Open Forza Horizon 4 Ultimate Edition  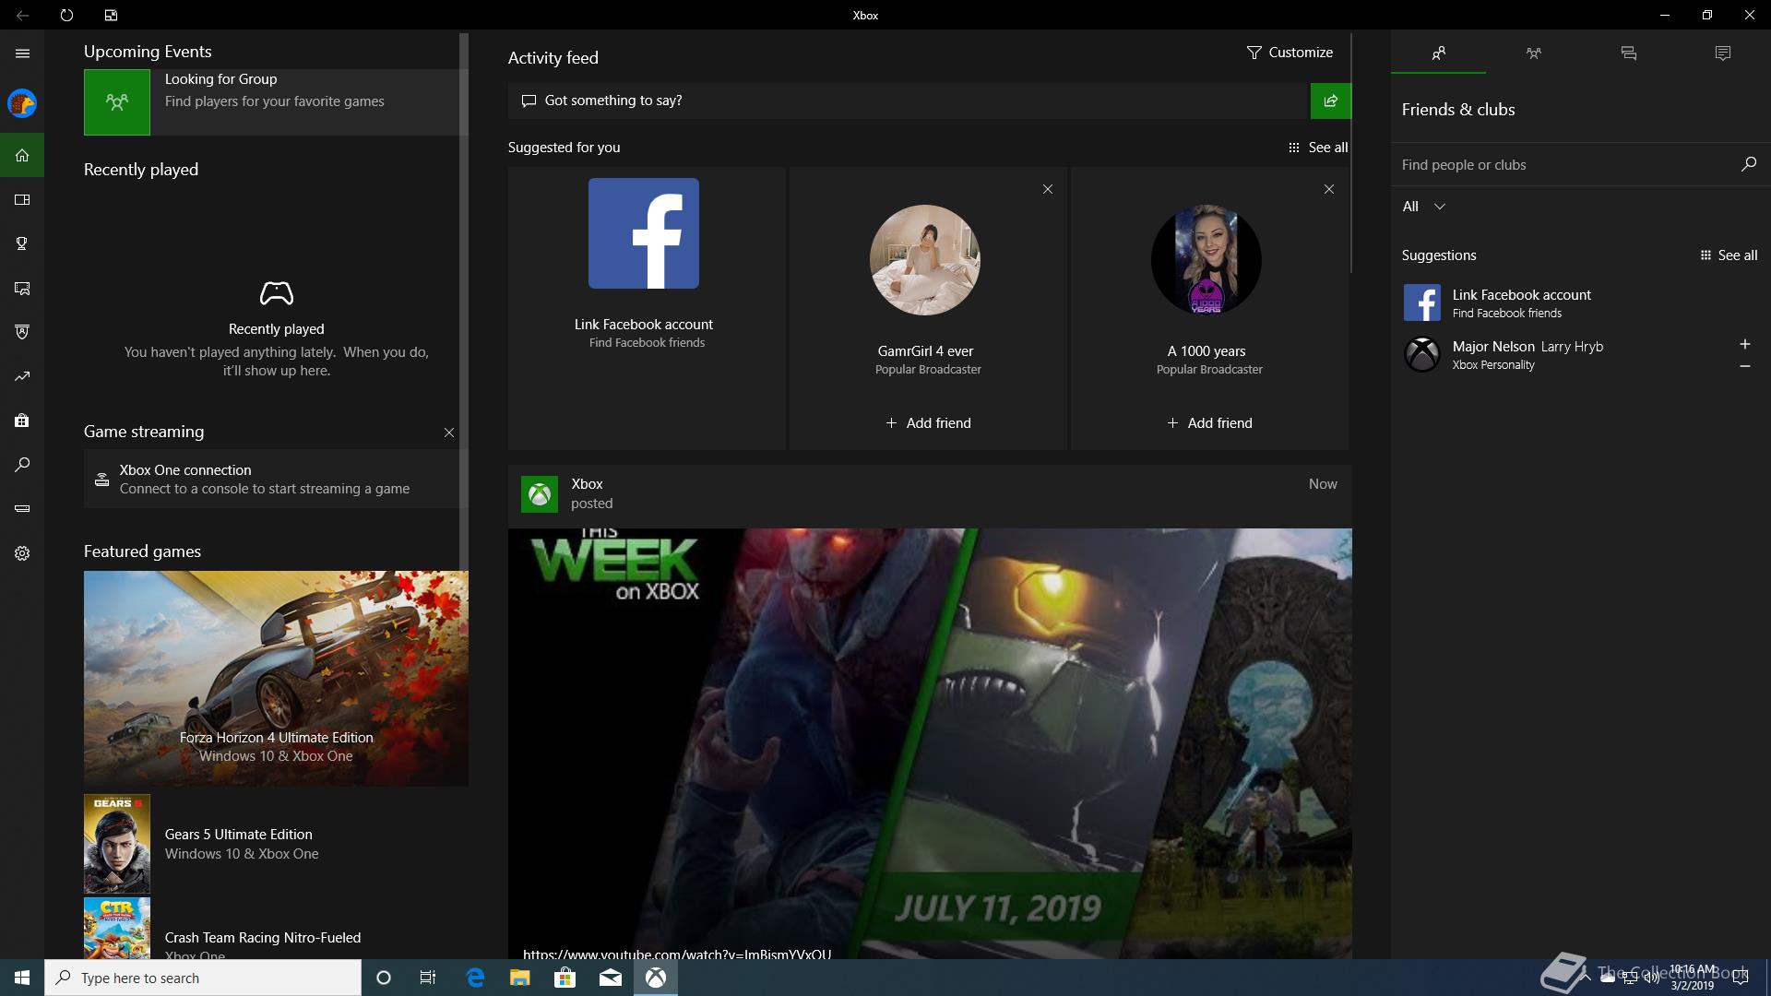click(276, 679)
